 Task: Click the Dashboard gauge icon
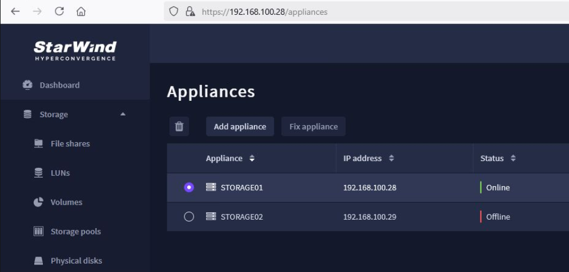27,85
